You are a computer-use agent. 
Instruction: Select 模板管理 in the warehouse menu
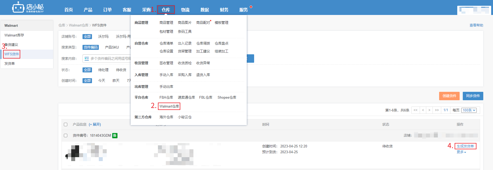(x=222, y=23)
